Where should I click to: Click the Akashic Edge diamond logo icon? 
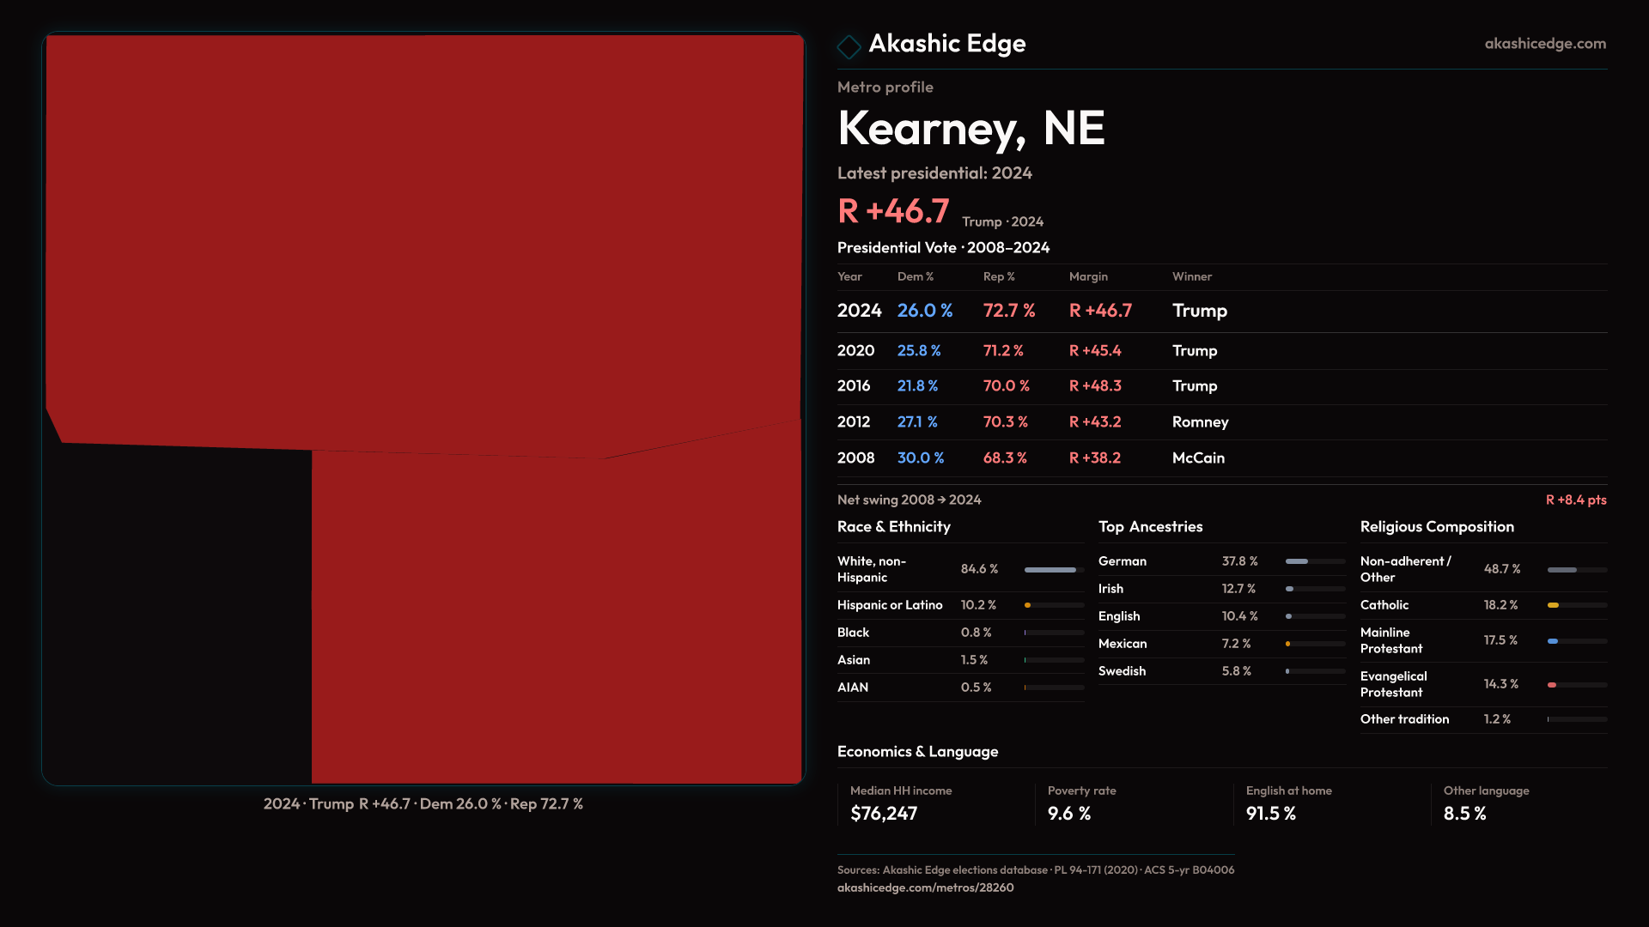pyautogui.click(x=849, y=46)
